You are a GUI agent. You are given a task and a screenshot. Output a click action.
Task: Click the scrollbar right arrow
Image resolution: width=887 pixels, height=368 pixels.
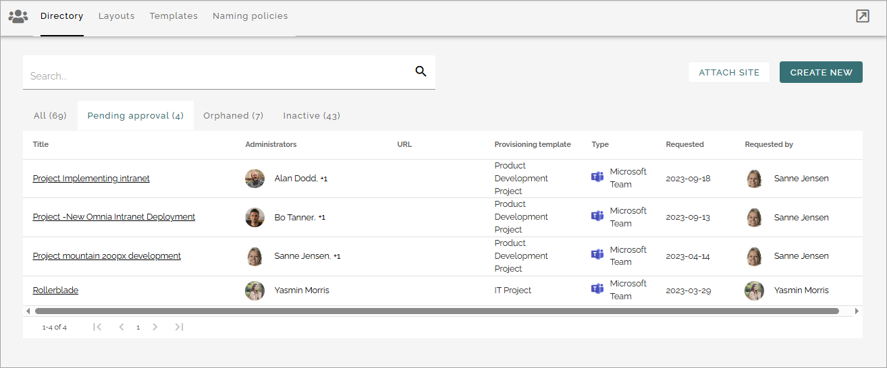tap(857, 311)
